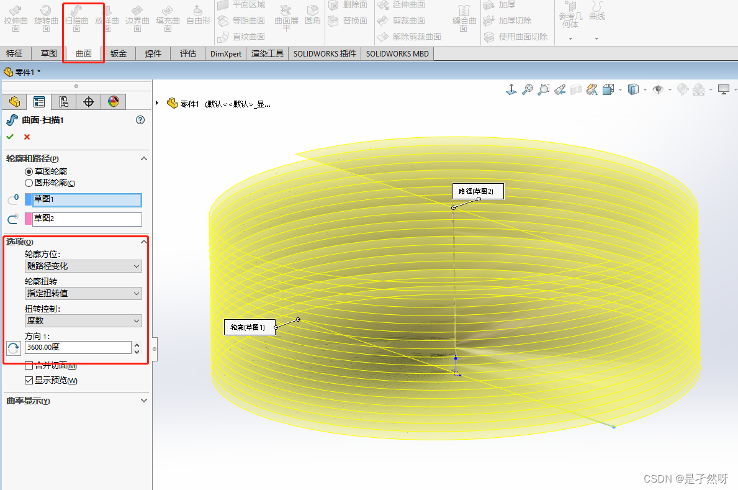Screen dimensions: 738x490
Task: Click the 使用曲面切除 cut with surface tool
Action: click(516, 37)
